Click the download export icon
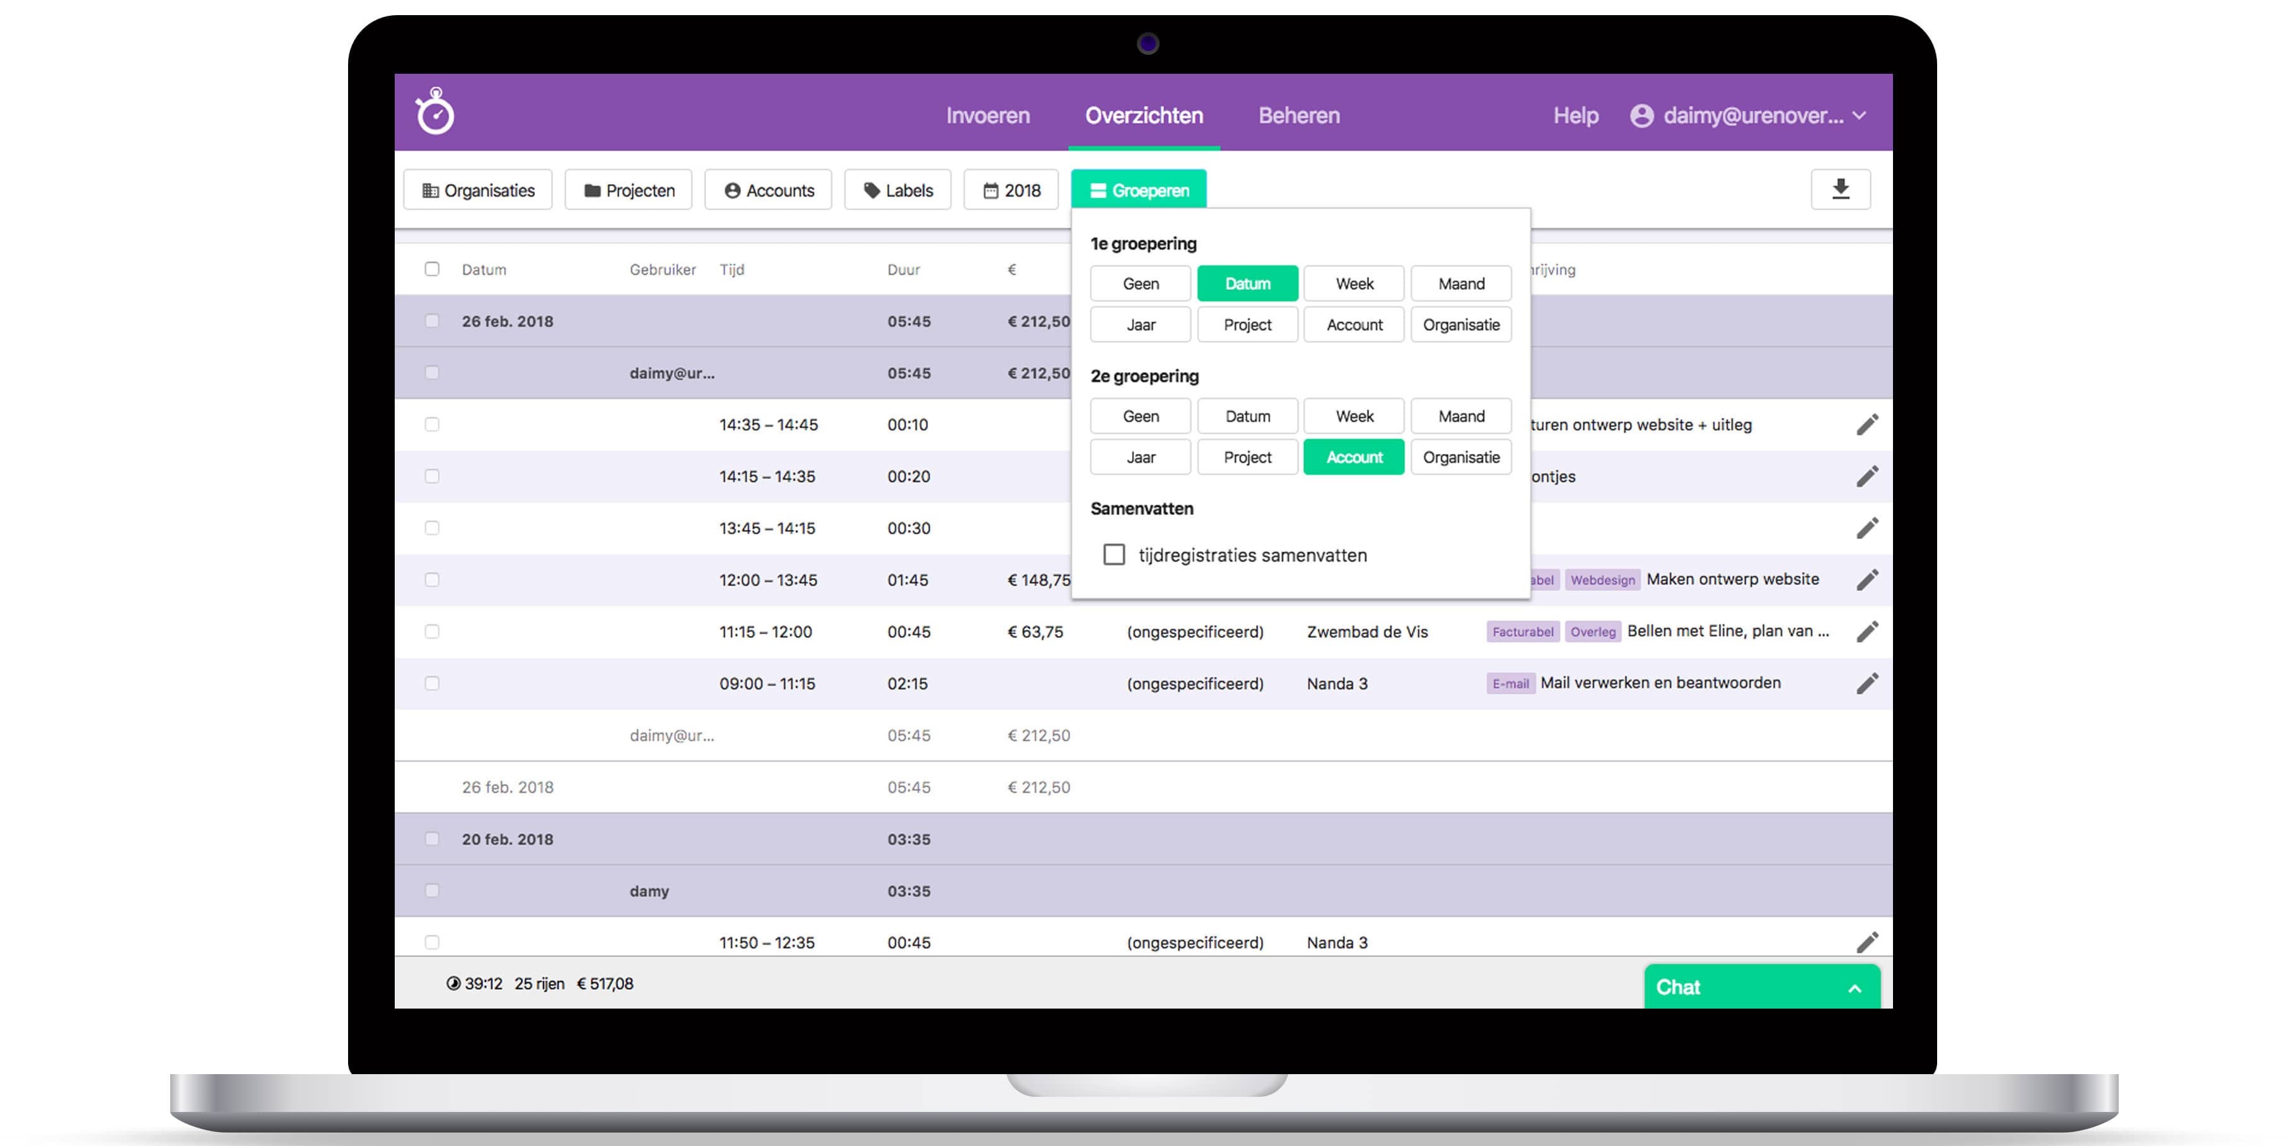Screen dimensions: 2289x1146 pyautogui.click(x=1840, y=189)
